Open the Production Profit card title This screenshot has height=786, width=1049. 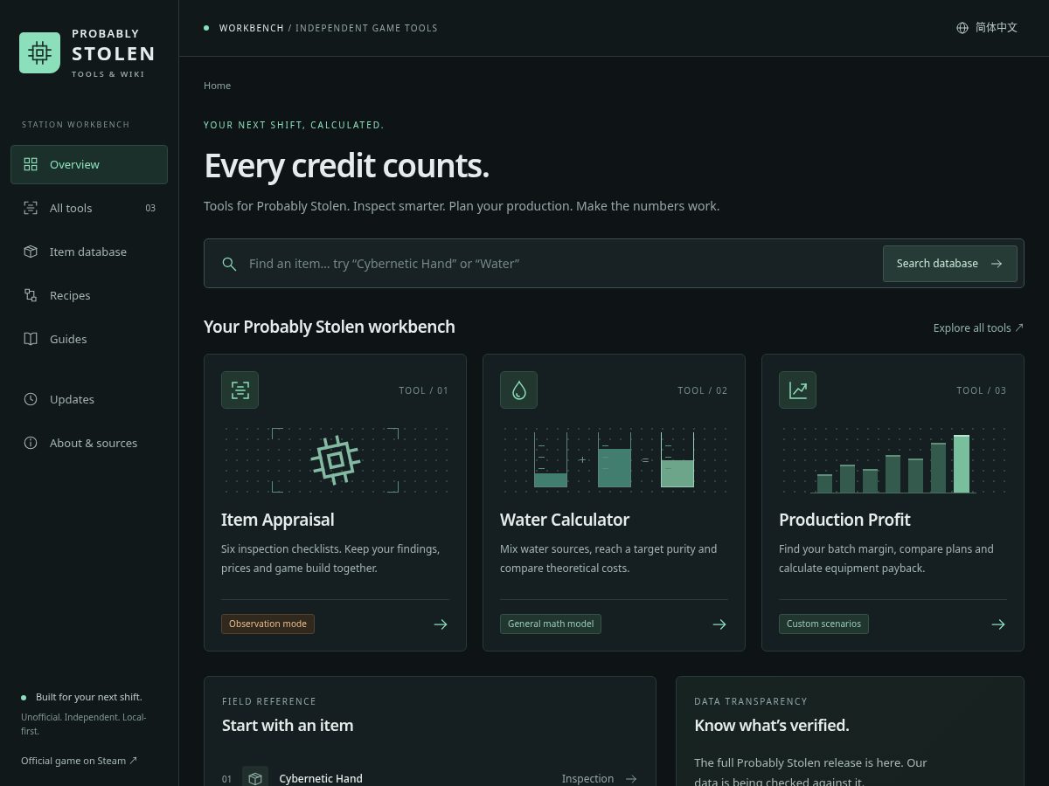coord(844,520)
